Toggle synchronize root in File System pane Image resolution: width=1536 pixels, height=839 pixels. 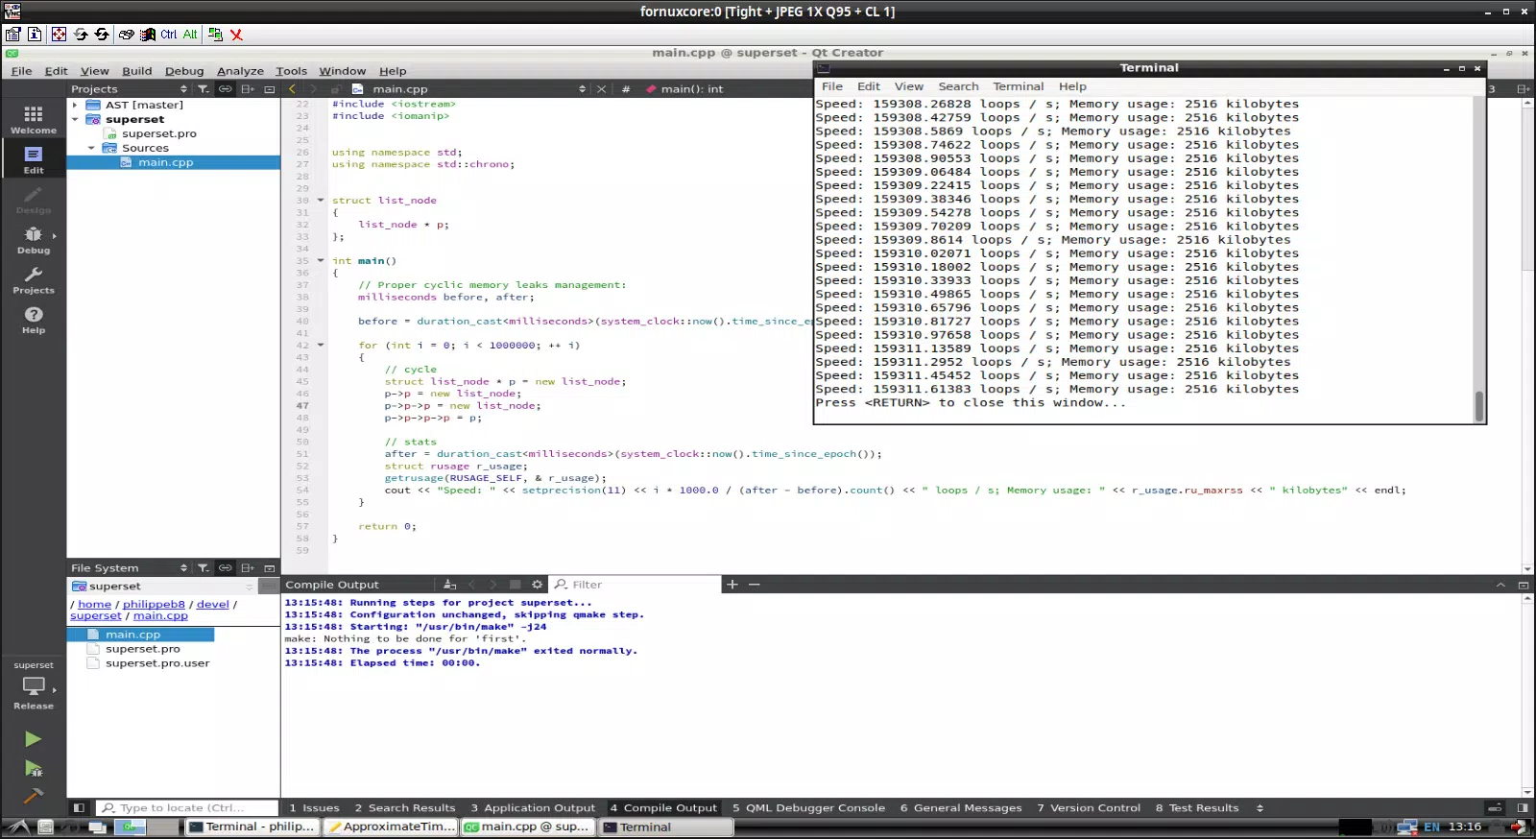click(x=225, y=568)
